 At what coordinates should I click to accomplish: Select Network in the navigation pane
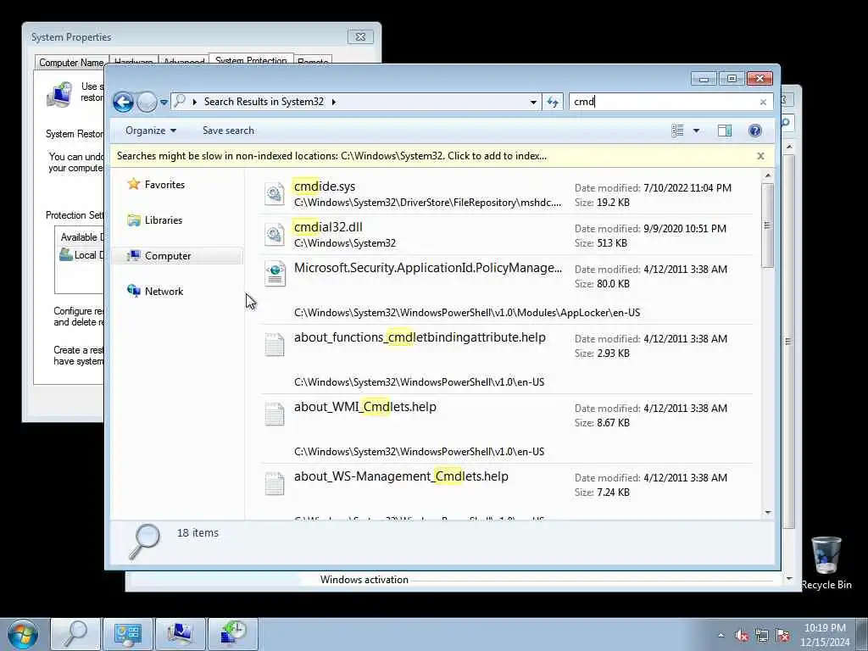164,292
